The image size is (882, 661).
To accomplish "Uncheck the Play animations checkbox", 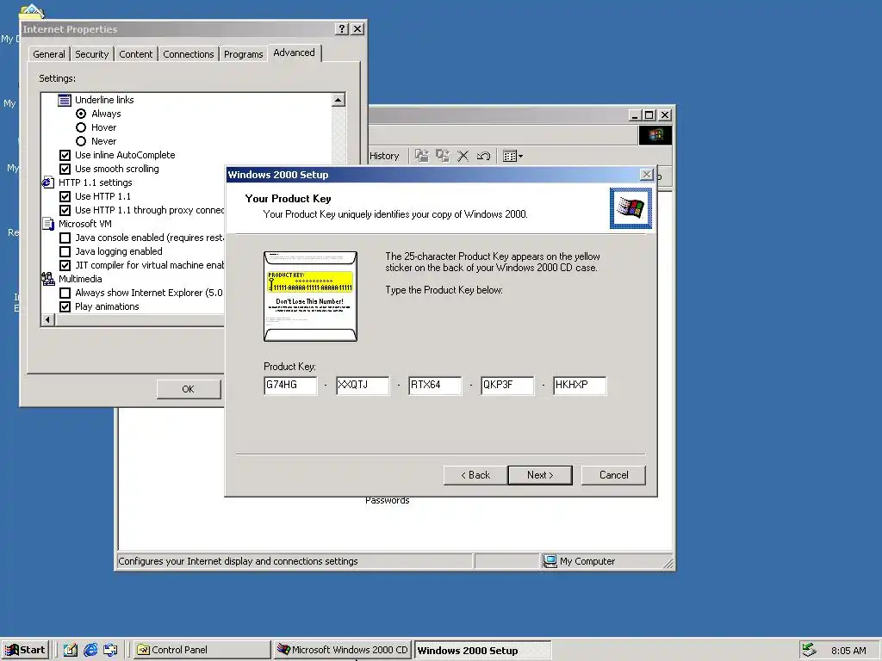I will click(65, 306).
